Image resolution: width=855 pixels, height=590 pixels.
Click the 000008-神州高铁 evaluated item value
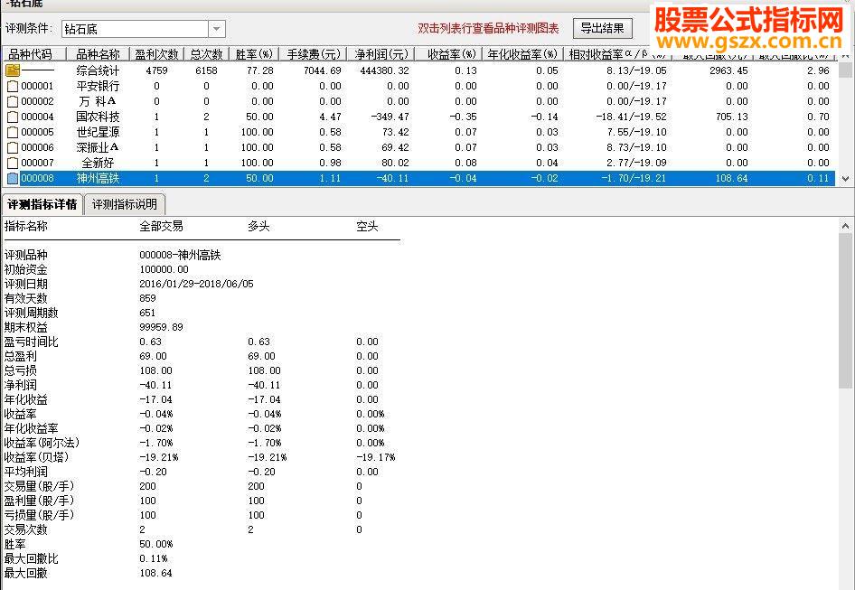click(180, 255)
